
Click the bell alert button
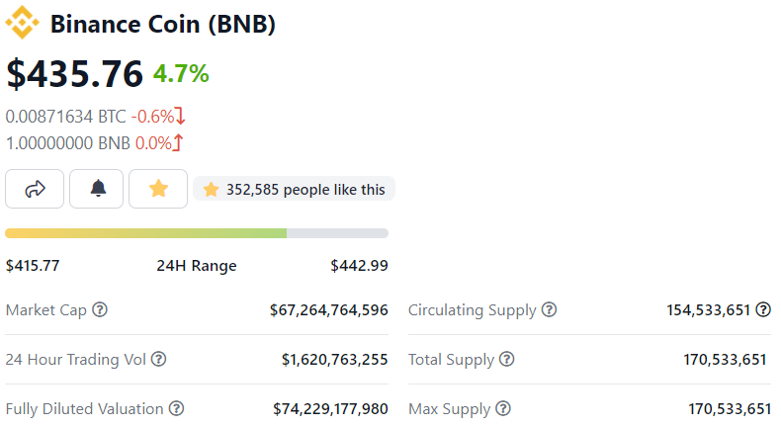(98, 189)
